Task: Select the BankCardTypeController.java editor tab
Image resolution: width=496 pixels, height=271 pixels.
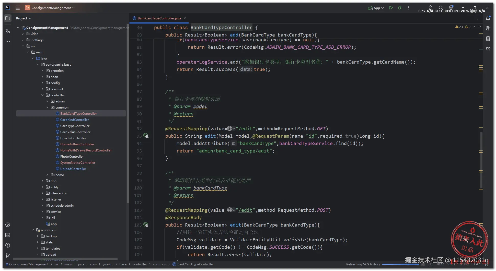Action: point(159,18)
